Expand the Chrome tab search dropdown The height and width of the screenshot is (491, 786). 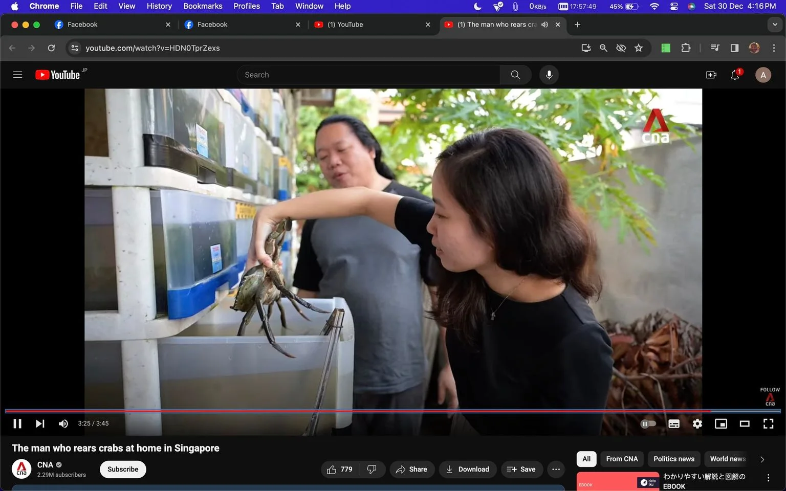775,25
